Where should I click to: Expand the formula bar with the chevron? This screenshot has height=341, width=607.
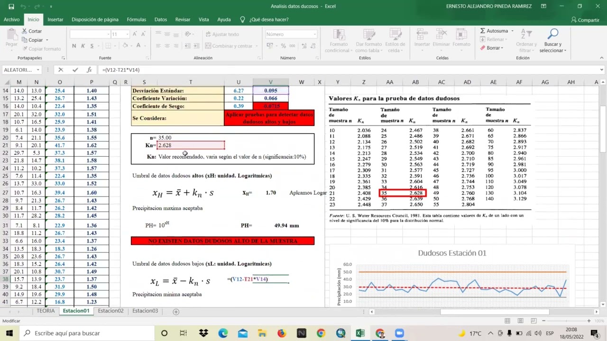(x=602, y=70)
